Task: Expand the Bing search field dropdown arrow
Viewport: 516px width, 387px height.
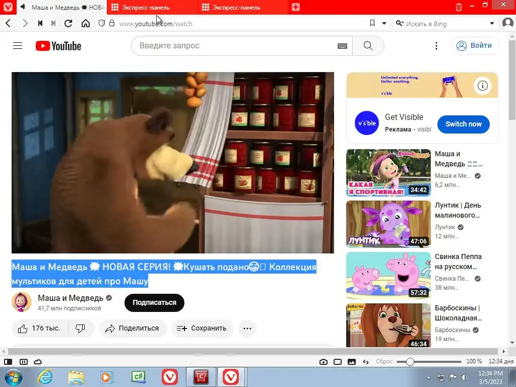Action: (492, 23)
